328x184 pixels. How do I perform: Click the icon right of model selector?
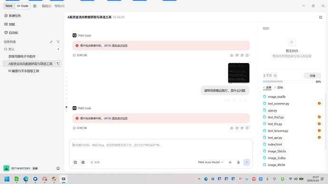(x=230, y=162)
